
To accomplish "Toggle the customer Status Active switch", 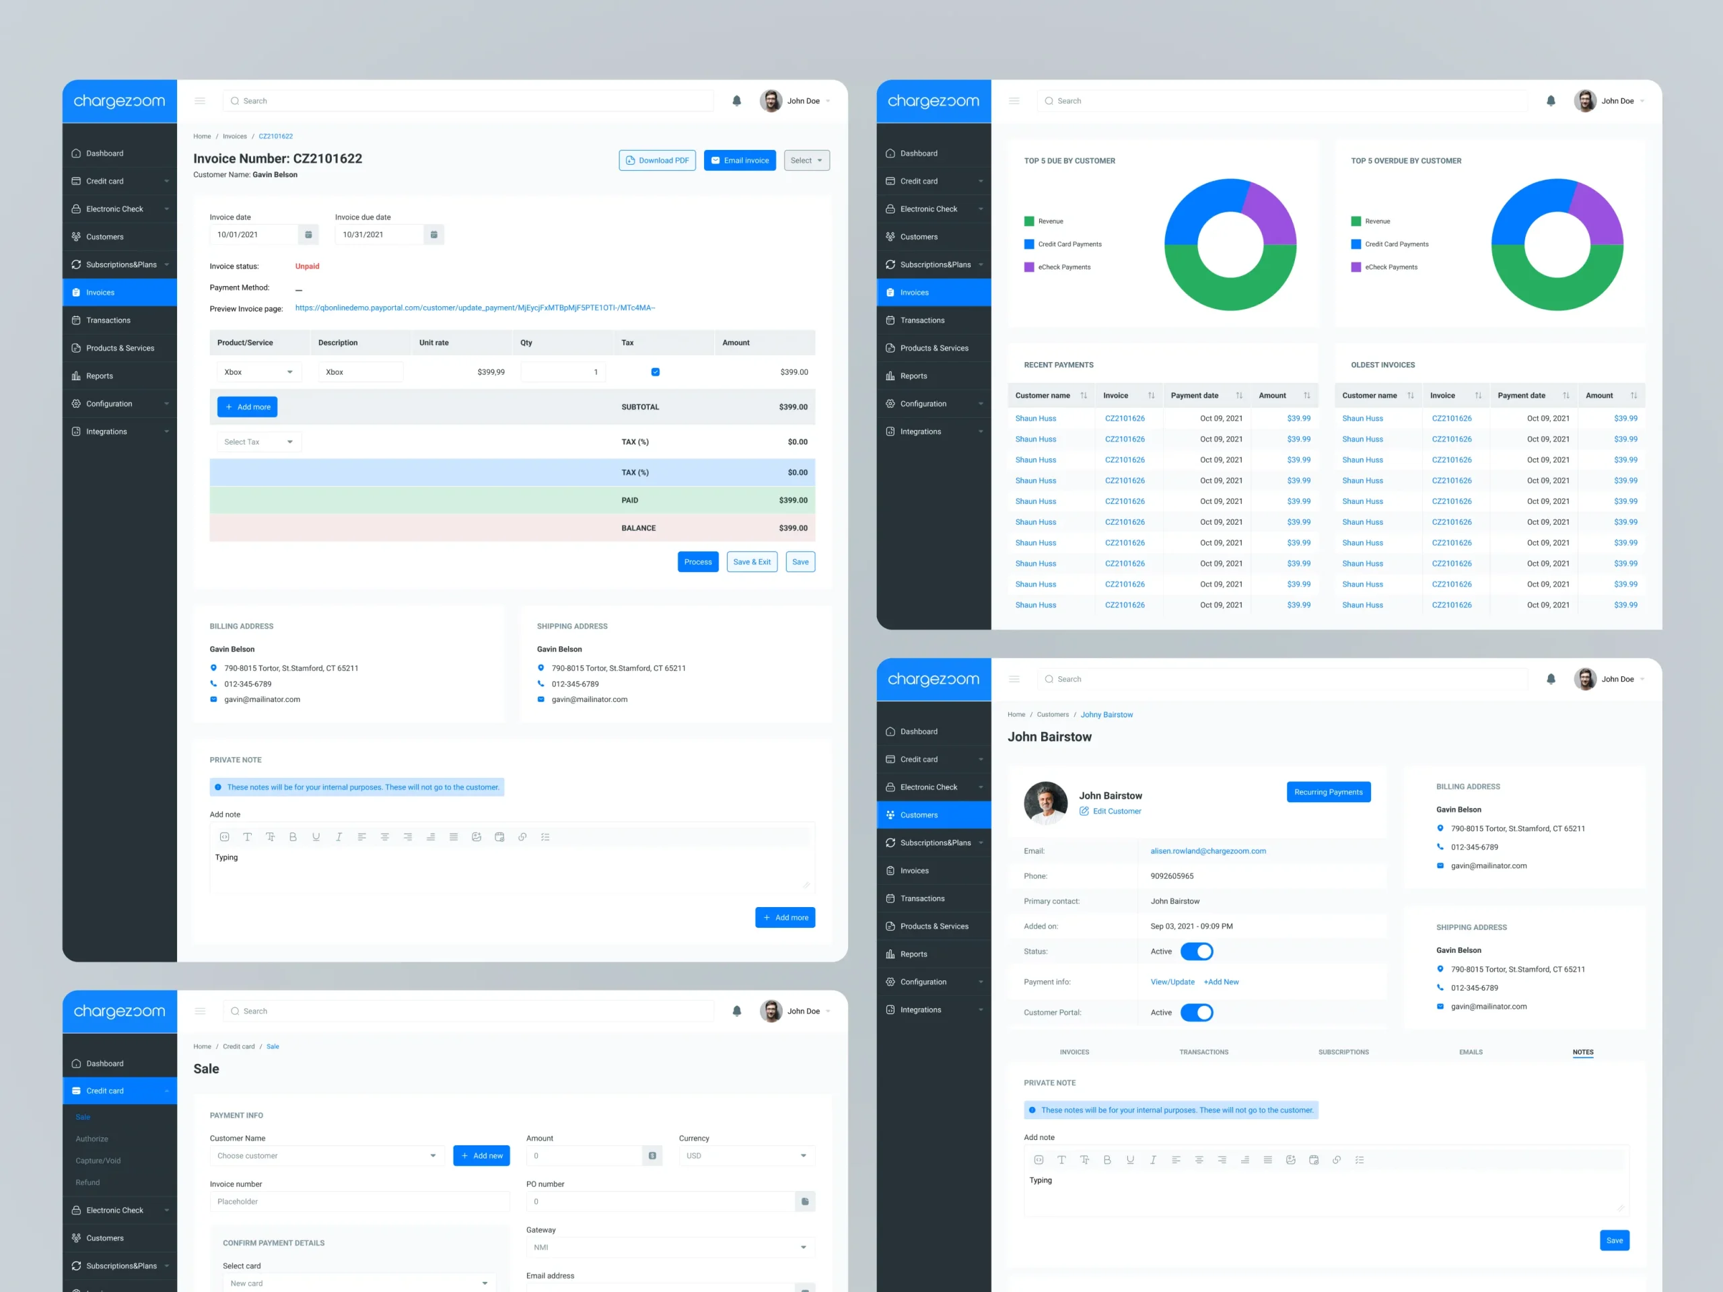I will coord(1197,952).
